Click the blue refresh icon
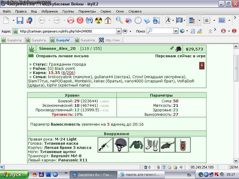 pyautogui.click(x=89, y=20)
